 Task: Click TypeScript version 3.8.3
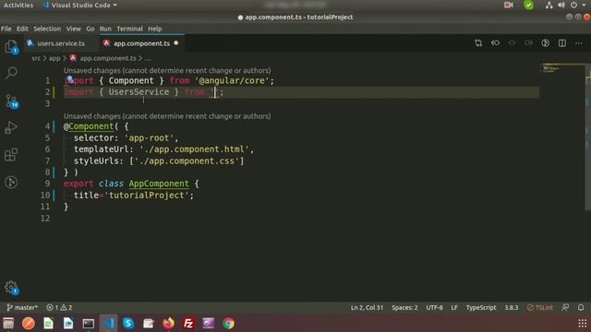pos(511,307)
